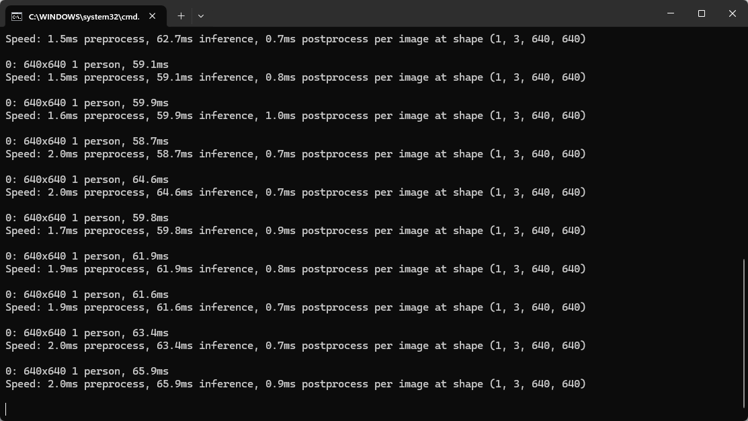The height and width of the screenshot is (421, 748).
Task: Click the blinking cursor line at the bottom
Action: point(6,409)
